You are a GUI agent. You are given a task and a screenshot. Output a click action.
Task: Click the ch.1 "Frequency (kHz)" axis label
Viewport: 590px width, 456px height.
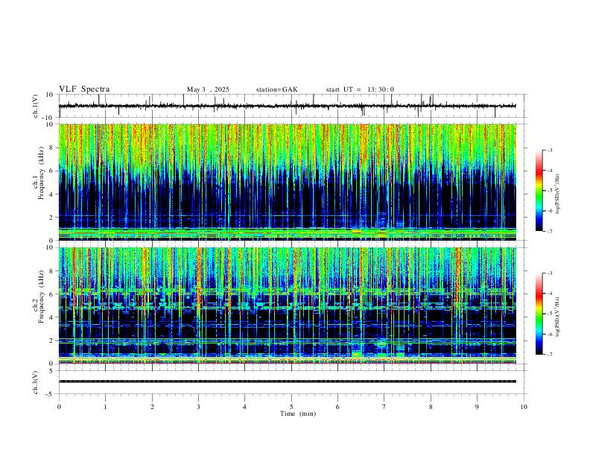pyautogui.click(x=41, y=173)
